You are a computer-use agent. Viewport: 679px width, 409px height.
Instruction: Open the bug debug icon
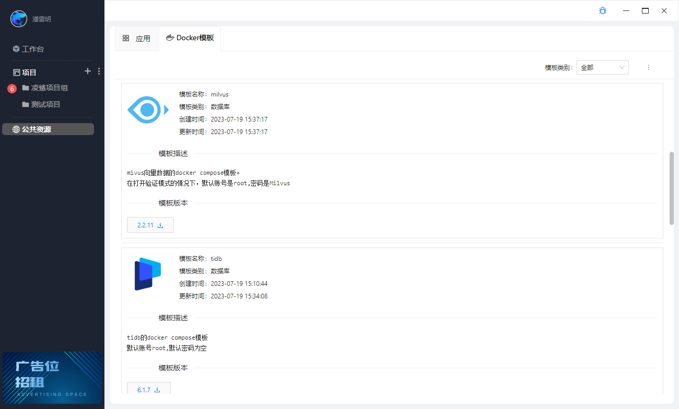click(x=603, y=10)
